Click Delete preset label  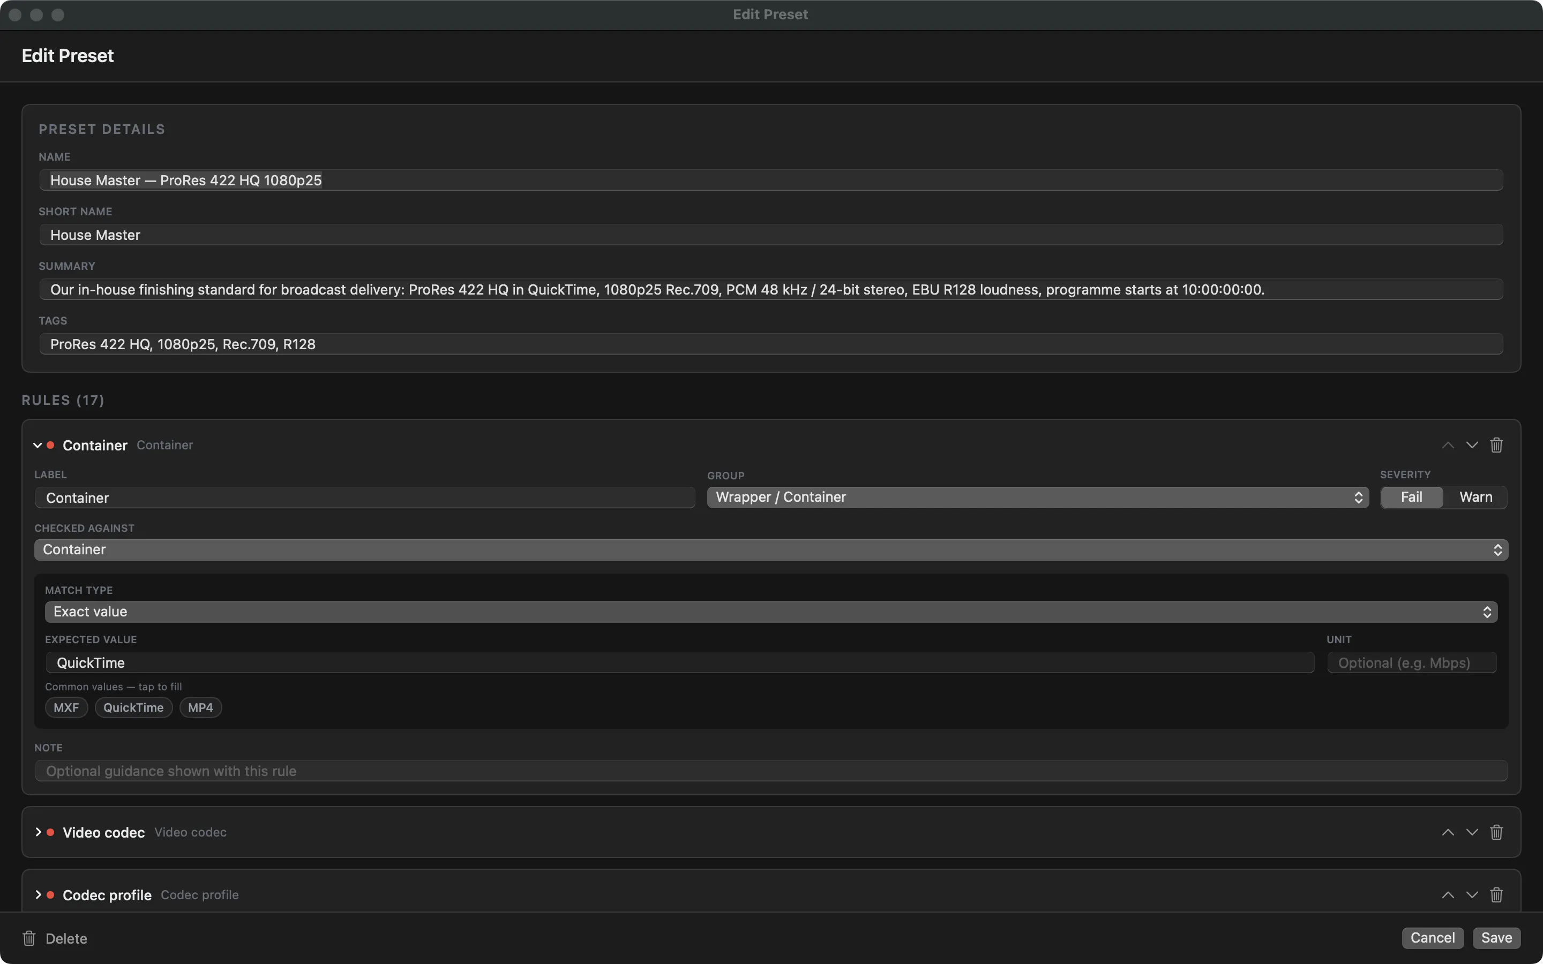[66, 938]
